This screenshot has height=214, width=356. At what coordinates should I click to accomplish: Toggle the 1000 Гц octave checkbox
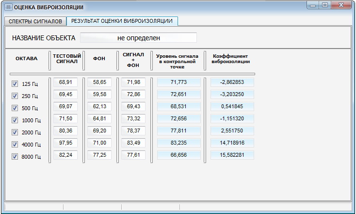(15, 120)
